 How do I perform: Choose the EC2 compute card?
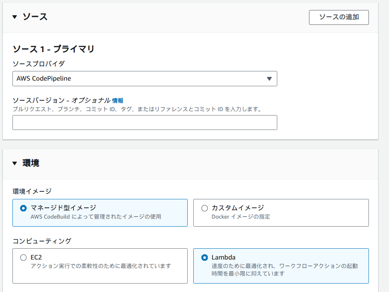100,266
